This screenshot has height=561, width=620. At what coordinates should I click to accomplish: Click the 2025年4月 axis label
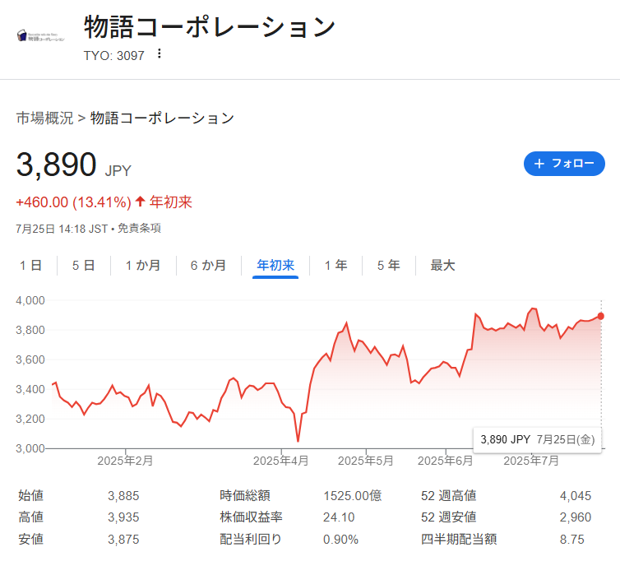(280, 461)
